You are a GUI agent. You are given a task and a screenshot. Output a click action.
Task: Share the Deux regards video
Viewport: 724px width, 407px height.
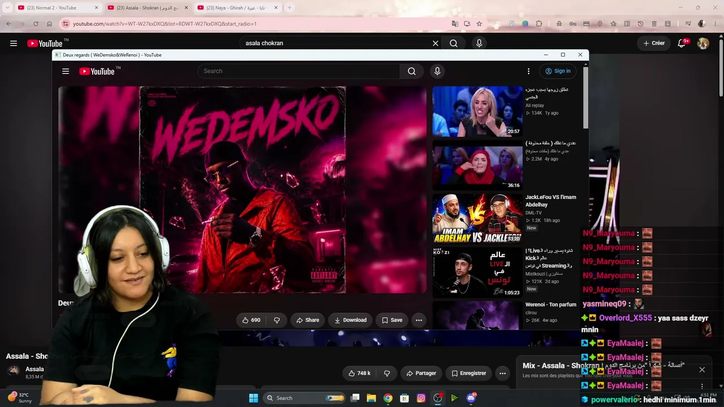point(308,320)
